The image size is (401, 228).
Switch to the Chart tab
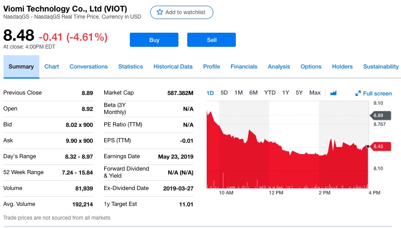[x=52, y=67]
